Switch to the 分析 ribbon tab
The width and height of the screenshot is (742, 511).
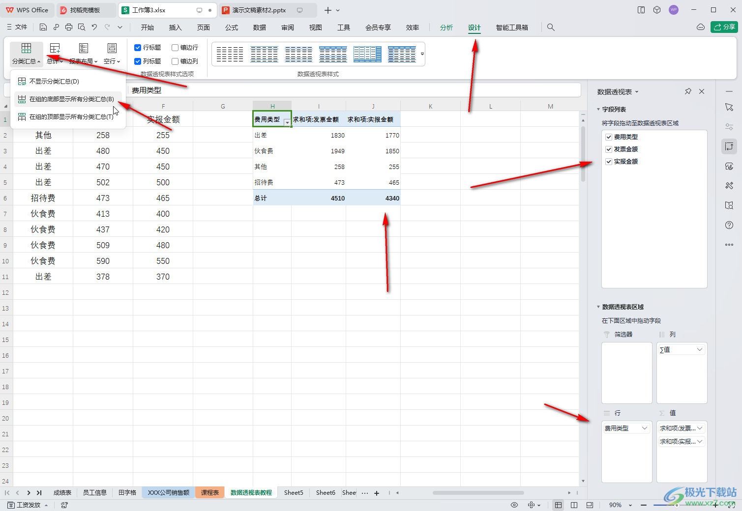(x=446, y=28)
